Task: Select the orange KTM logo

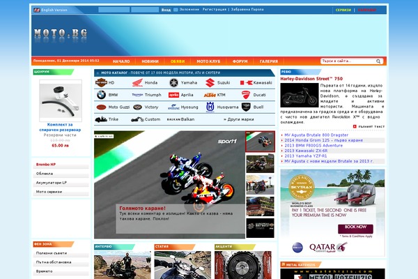Action: click(210, 95)
